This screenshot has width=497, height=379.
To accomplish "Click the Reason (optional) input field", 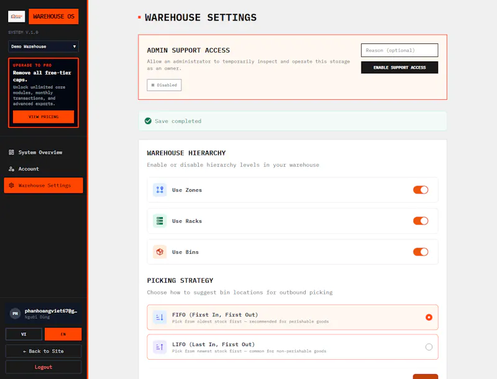I will click(399, 50).
